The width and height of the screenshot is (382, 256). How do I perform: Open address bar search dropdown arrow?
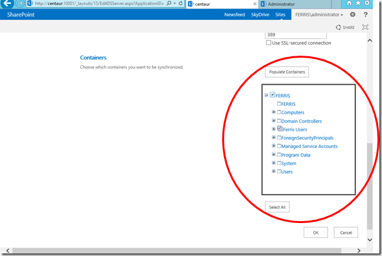174,3
